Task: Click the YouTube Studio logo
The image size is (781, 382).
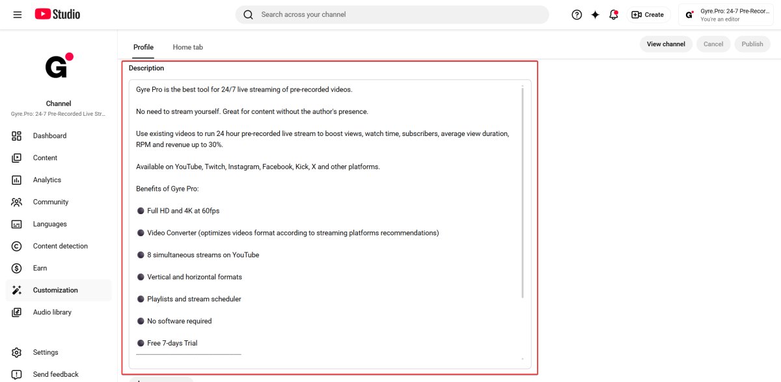Action: tap(57, 14)
